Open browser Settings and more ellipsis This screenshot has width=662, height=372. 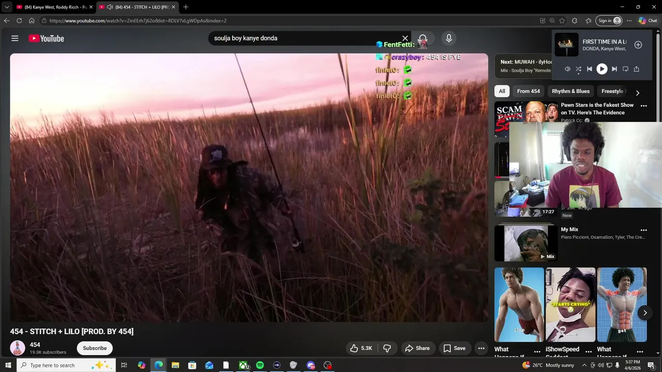pyautogui.click(x=629, y=21)
